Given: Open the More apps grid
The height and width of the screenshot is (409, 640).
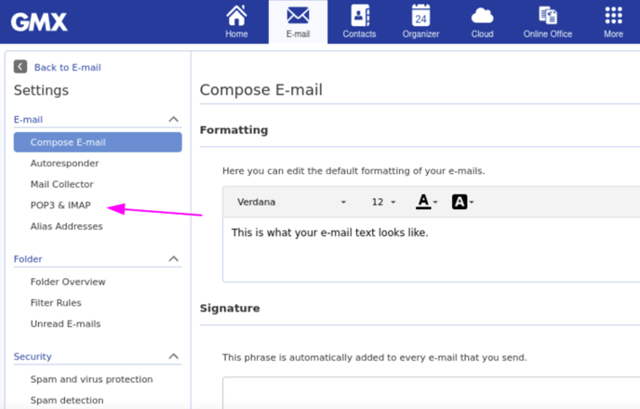Looking at the screenshot, I should (613, 22).
